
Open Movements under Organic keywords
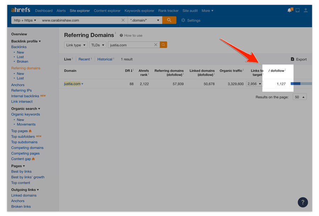(x=26, y=124)
